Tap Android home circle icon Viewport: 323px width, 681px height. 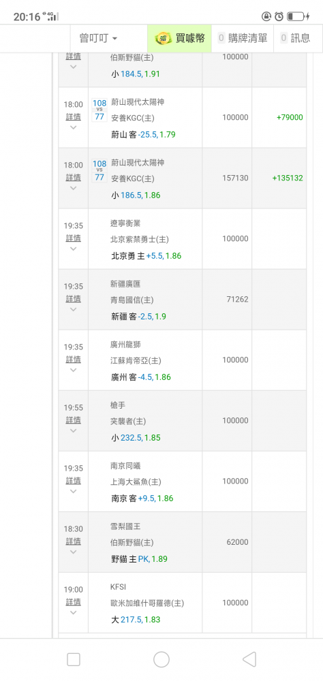click(161, 659)
